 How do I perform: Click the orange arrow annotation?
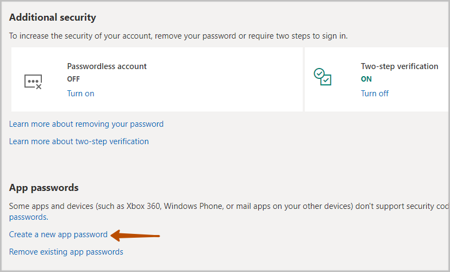click(135, 236)
